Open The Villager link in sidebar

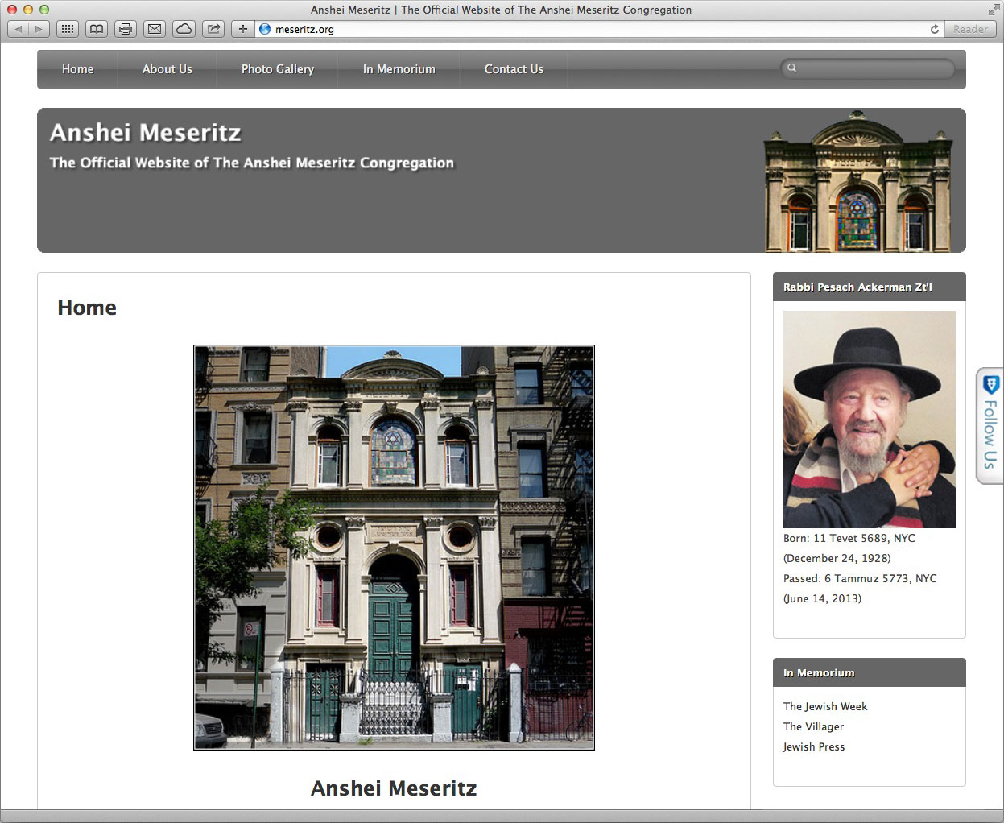coord(813,726)
